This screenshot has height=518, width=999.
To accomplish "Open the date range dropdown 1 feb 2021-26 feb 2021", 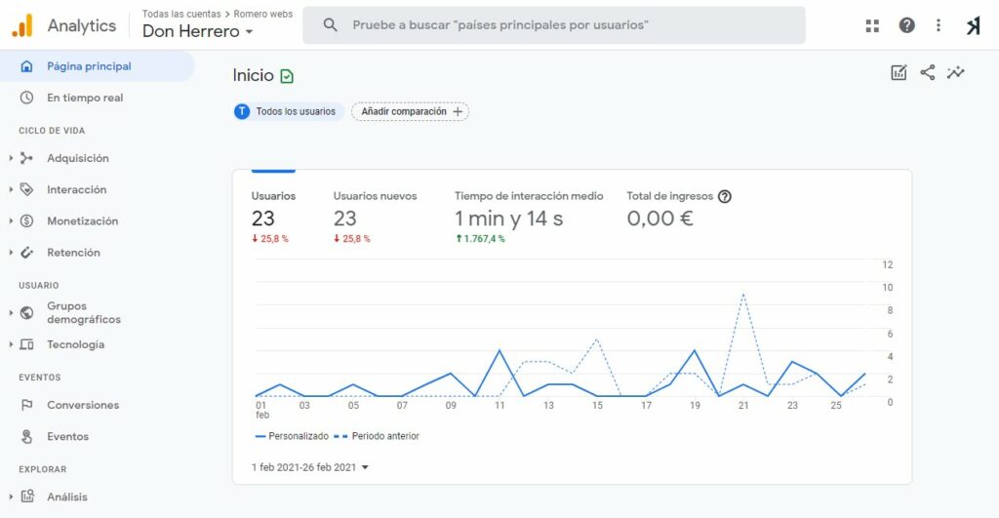I will [310, 467].
